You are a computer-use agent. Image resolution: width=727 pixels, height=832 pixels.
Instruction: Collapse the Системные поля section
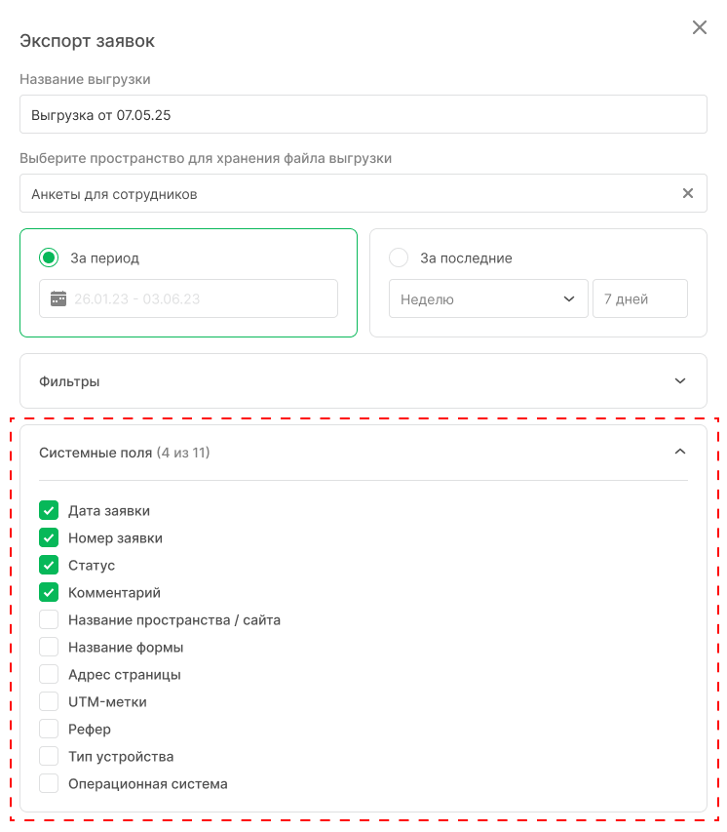coord(680,452)
